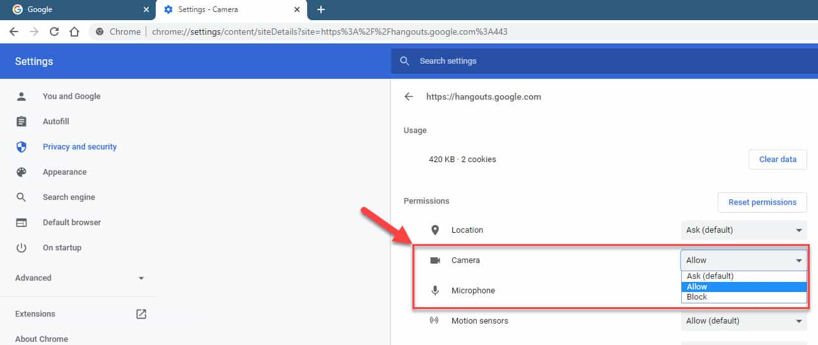Image resolution: width=818 pixels, height=345 pixels.
Task: Click the Appearance palette icon
Action: pyautogui.click(x=21, y=172)
